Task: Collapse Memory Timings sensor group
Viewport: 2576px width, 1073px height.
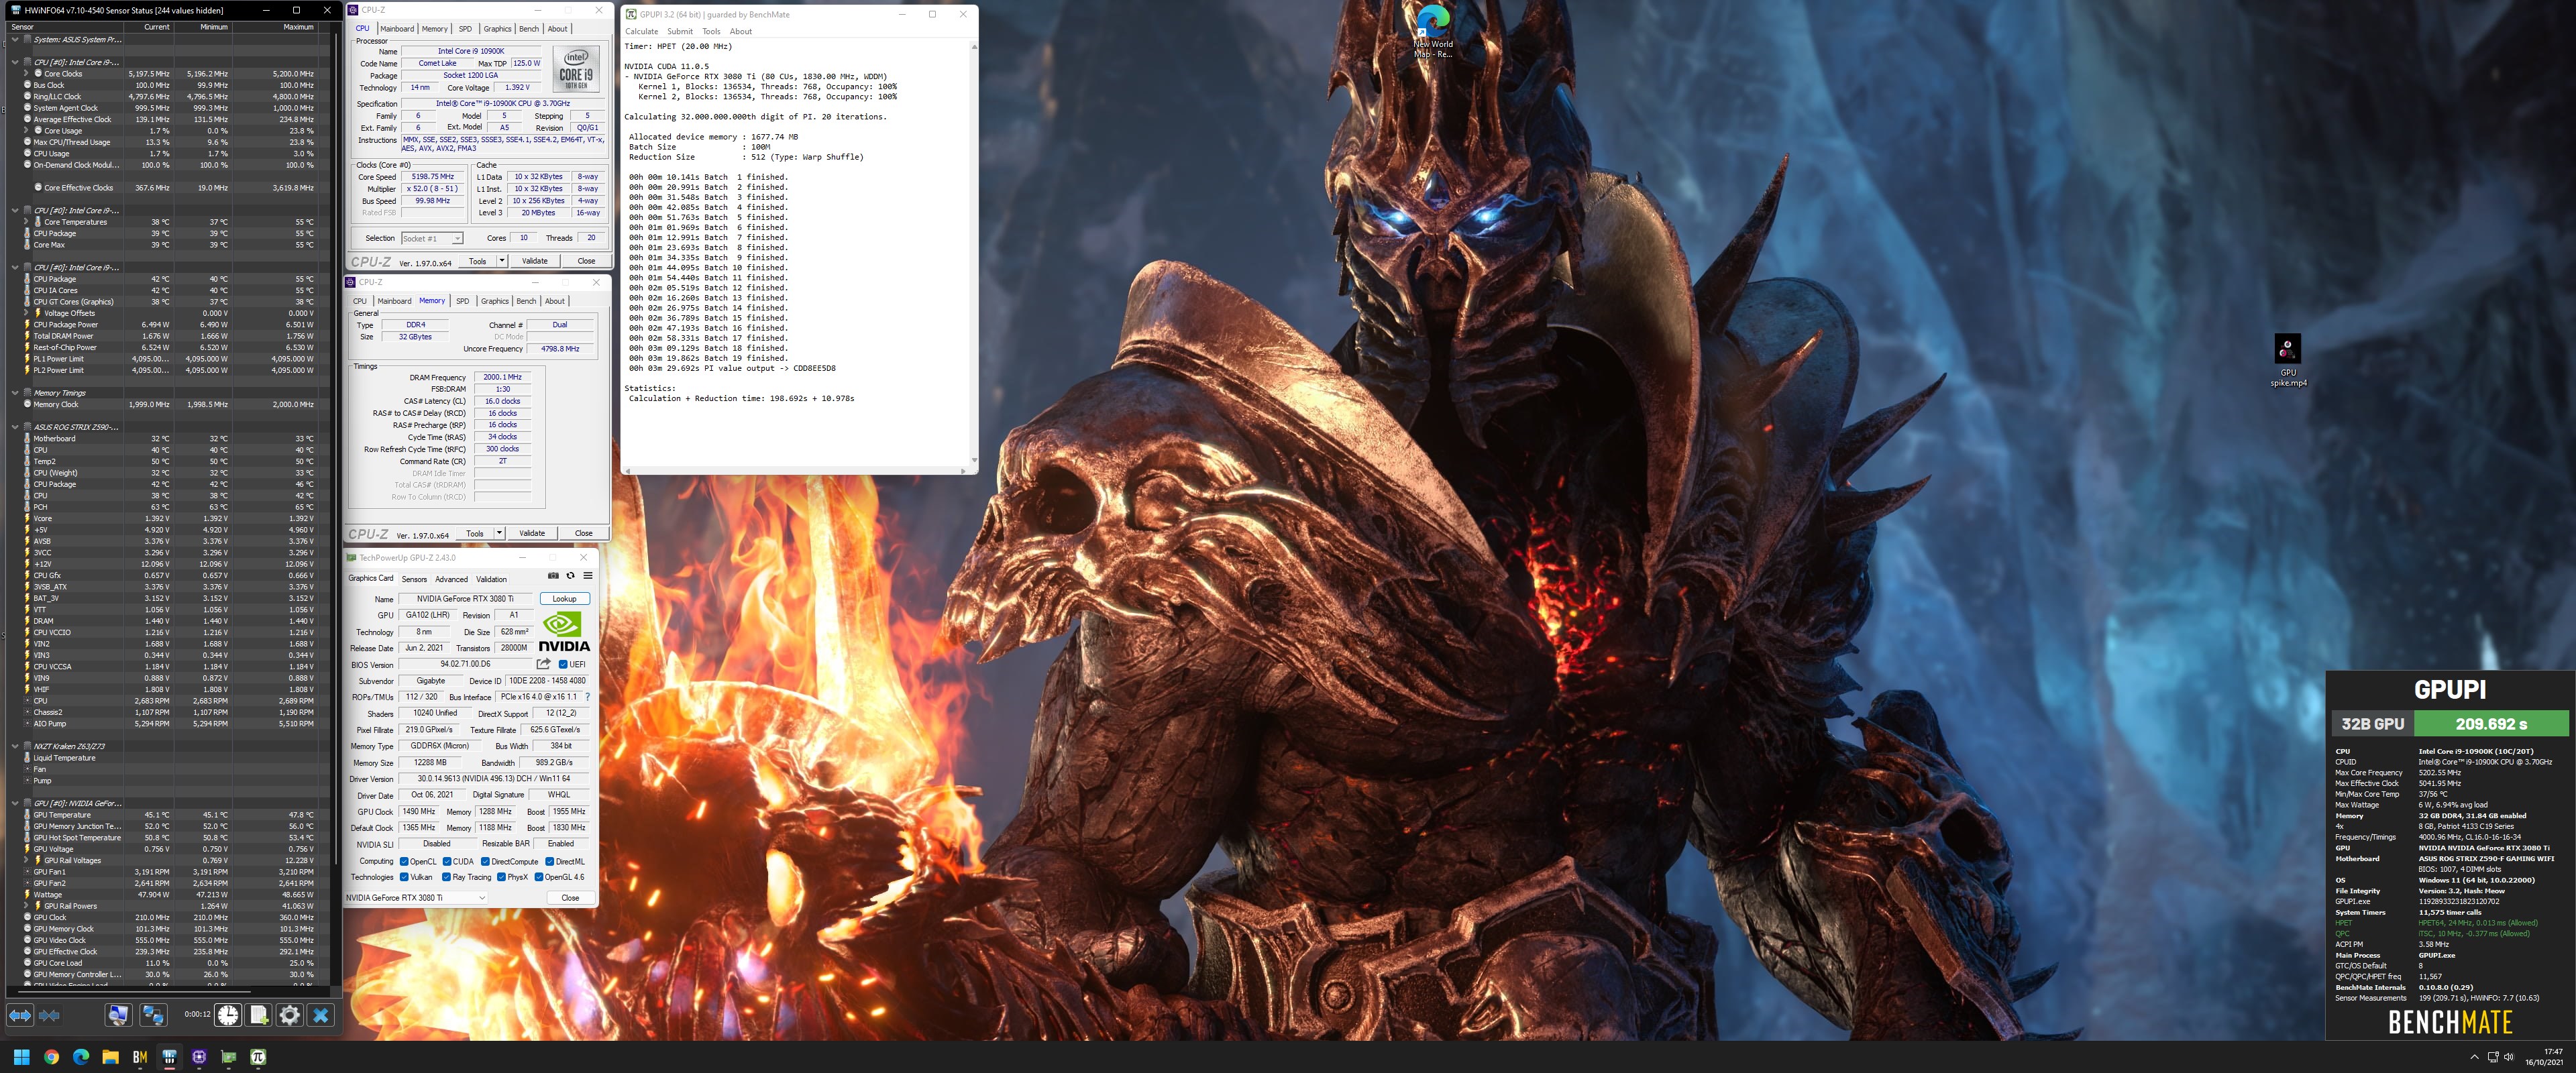Action: click(15, 393)
